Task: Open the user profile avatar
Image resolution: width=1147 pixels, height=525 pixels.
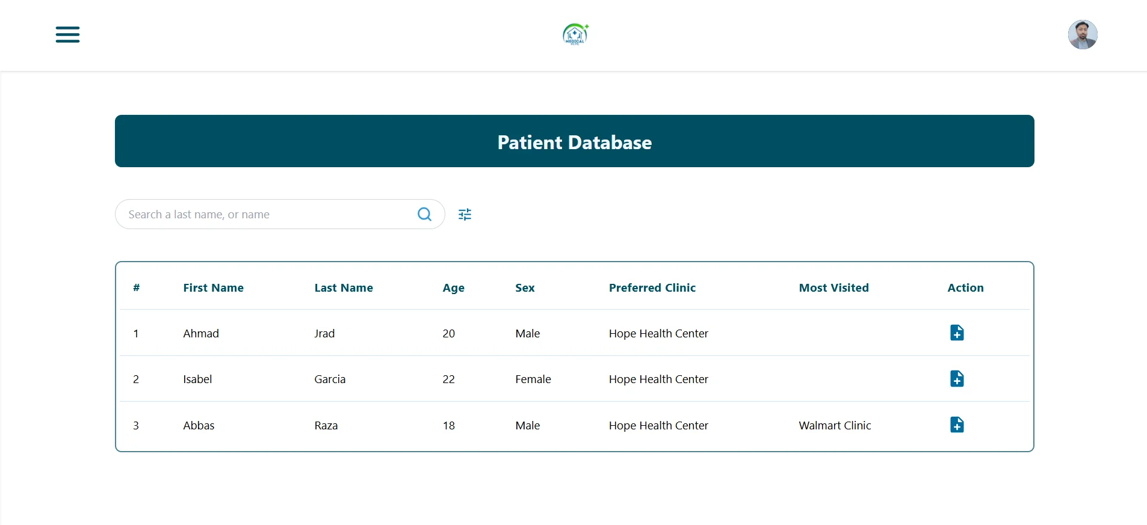Action: pyautogui.click(x=1082, y=34)
